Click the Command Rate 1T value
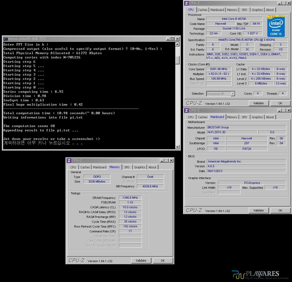The width and height of the screenshot is (292, 282). (130, 231)
